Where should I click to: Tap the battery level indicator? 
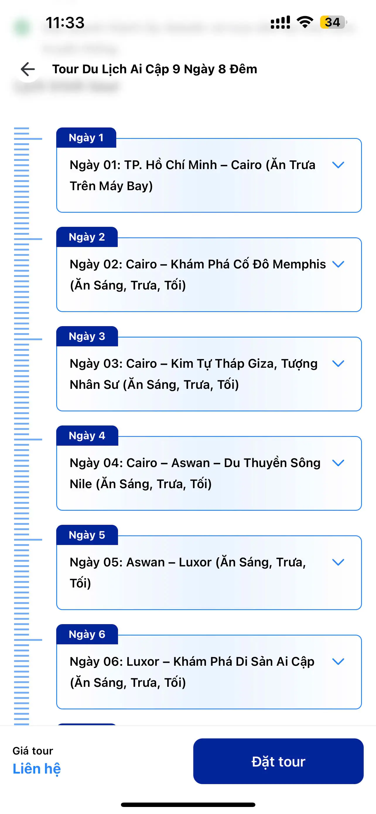tap(333, 22)
